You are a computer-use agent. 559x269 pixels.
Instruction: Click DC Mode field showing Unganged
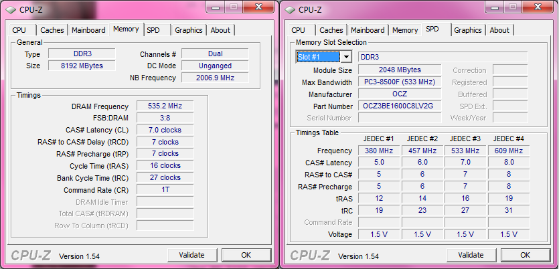click(x=215, y=66)
